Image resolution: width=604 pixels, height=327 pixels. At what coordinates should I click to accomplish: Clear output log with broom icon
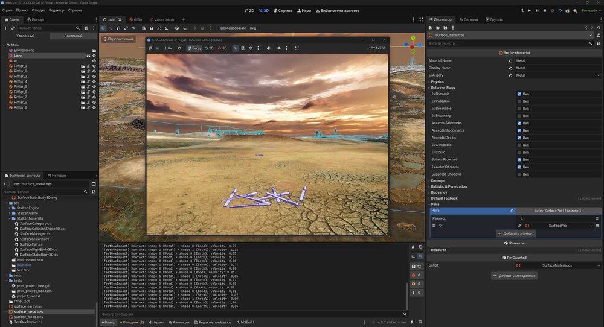pyautogui.click(x=413, y=247)
